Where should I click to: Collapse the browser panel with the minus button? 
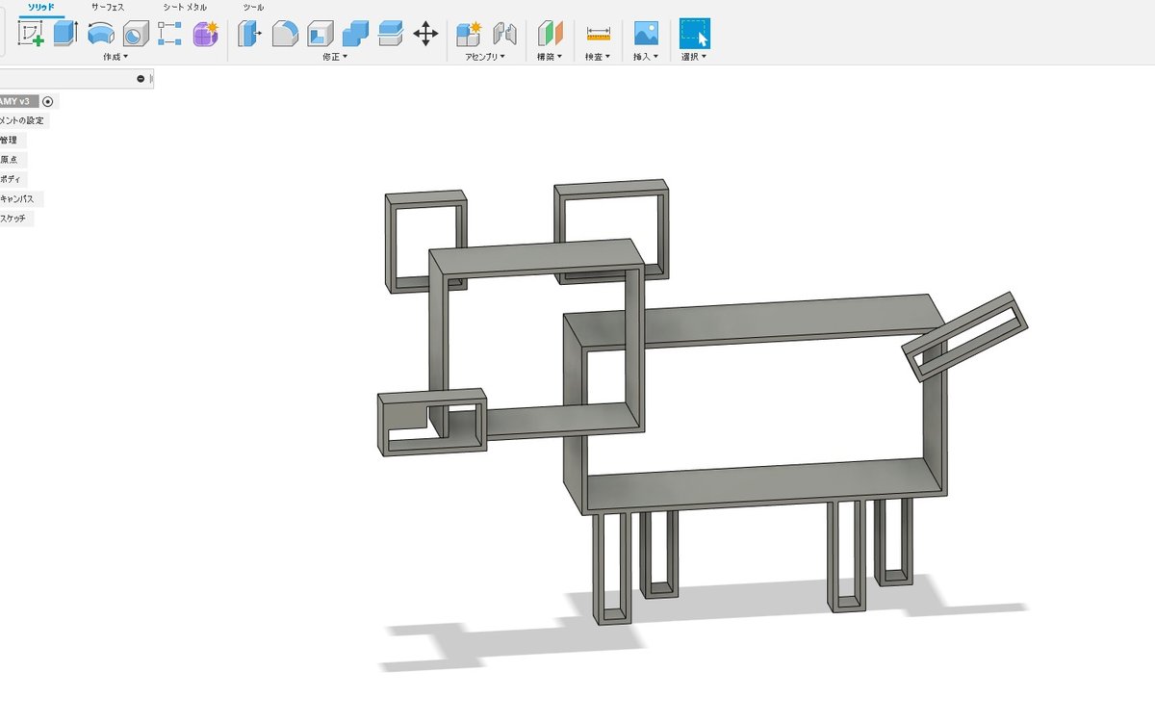[x=141, y=79]
